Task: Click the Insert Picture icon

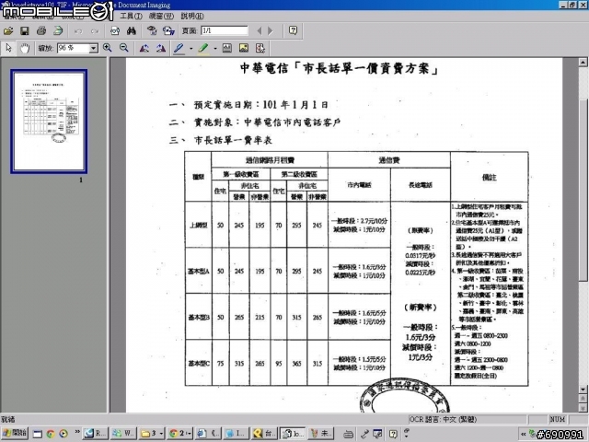Action: click(243, 48)
